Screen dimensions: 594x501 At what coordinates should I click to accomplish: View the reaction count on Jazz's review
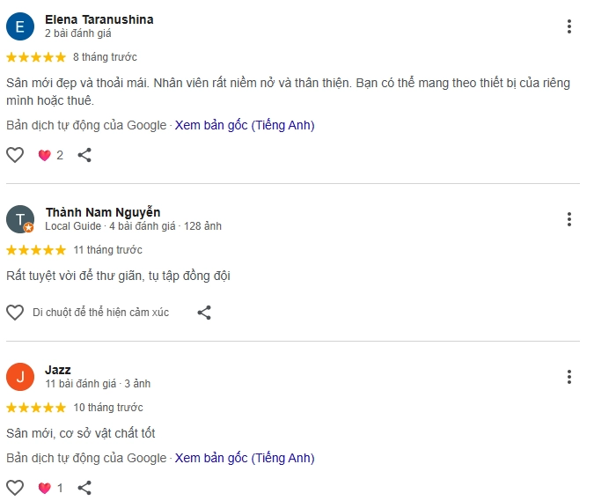(50, 488)
